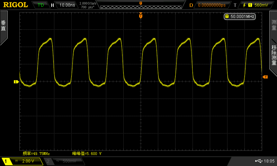Image resolution: width=277 pixels, height=166 pixels.
Task: Click the 50.0001MHz frequency counter readout
Action: [240, 16]
